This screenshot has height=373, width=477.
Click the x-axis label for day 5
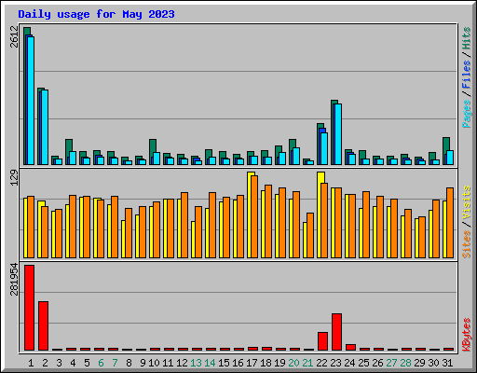point(87,363)
